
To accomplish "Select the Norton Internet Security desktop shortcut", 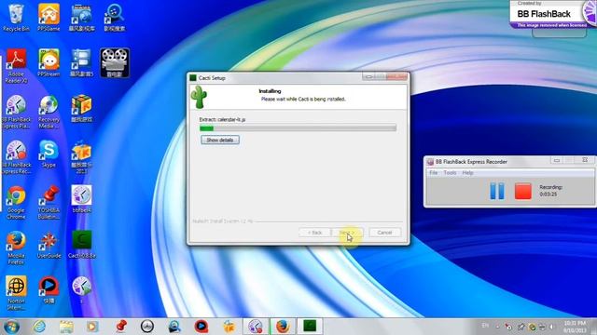I will click(x=16, y=293).
